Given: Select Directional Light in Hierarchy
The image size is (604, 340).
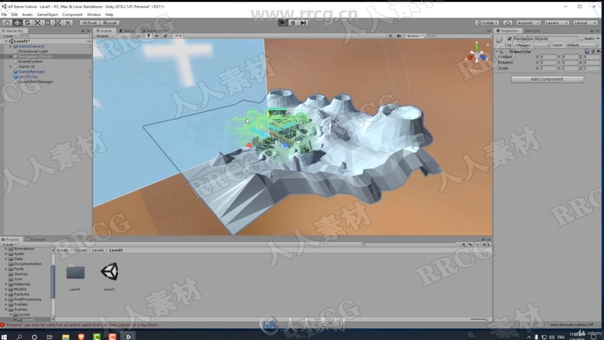Looking at the screenshot, I should pos(33,51).
